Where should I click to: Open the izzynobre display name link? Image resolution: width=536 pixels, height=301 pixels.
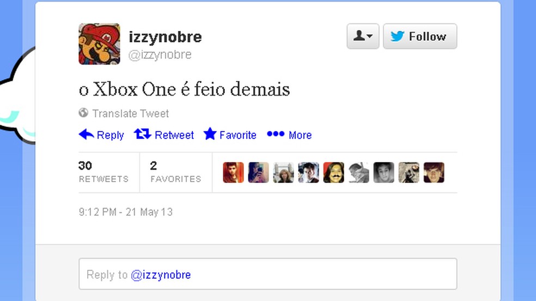pyautogui.click(x=165, y=37)
